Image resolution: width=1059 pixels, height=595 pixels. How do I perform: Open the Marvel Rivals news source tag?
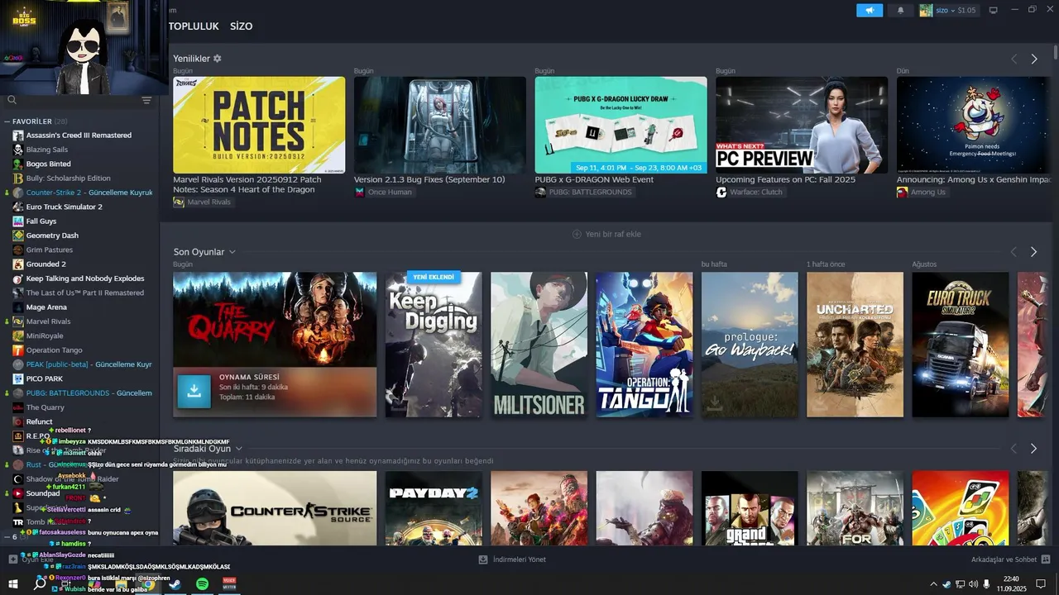click(x=203, y=202)
